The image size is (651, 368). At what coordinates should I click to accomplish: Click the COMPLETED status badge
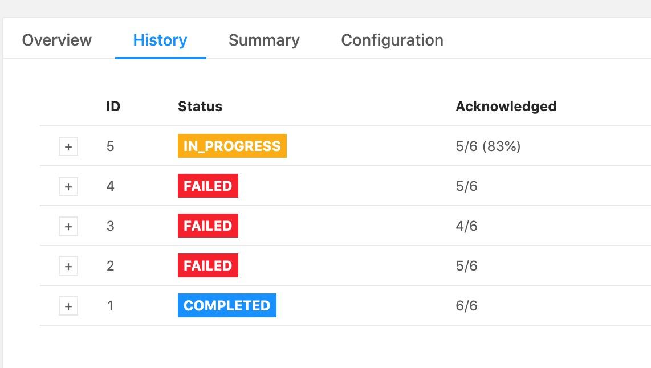(227, 306)
